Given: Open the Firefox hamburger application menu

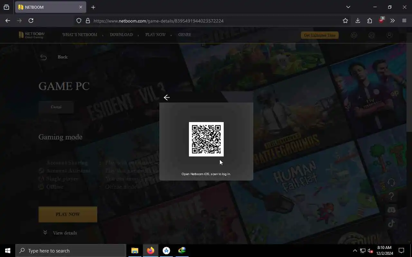Looking at the screenshot, I should click(404, 21).
